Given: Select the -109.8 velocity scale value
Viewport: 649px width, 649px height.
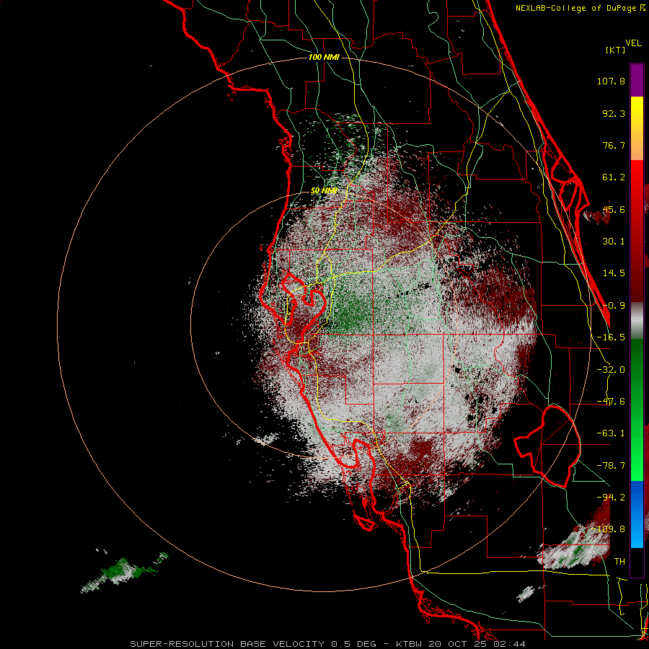Looking at the screenshot, I should (x=609, y=529).
